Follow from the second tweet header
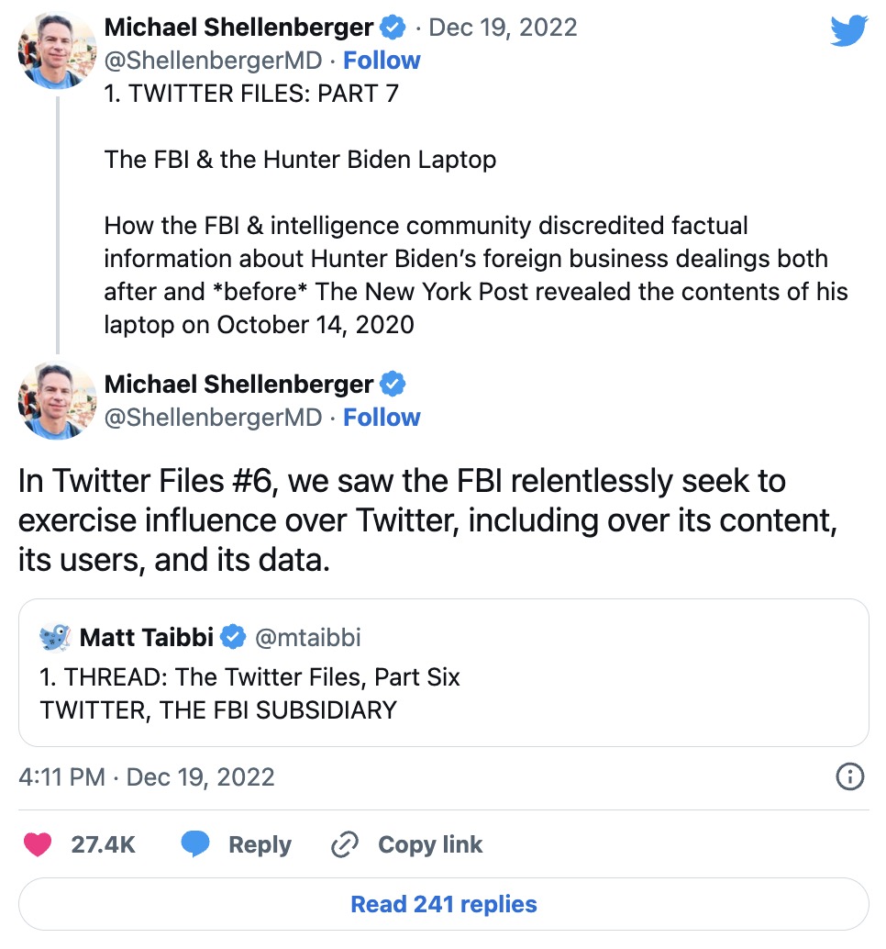 pyautogui.click(x=382, y=418)
